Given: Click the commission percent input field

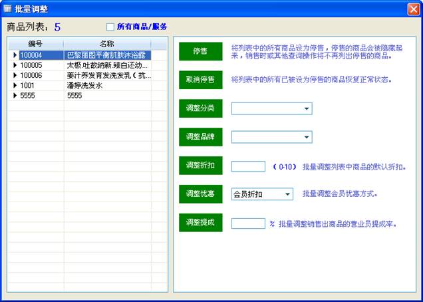Looking at the screenshot, I should 248,223.
